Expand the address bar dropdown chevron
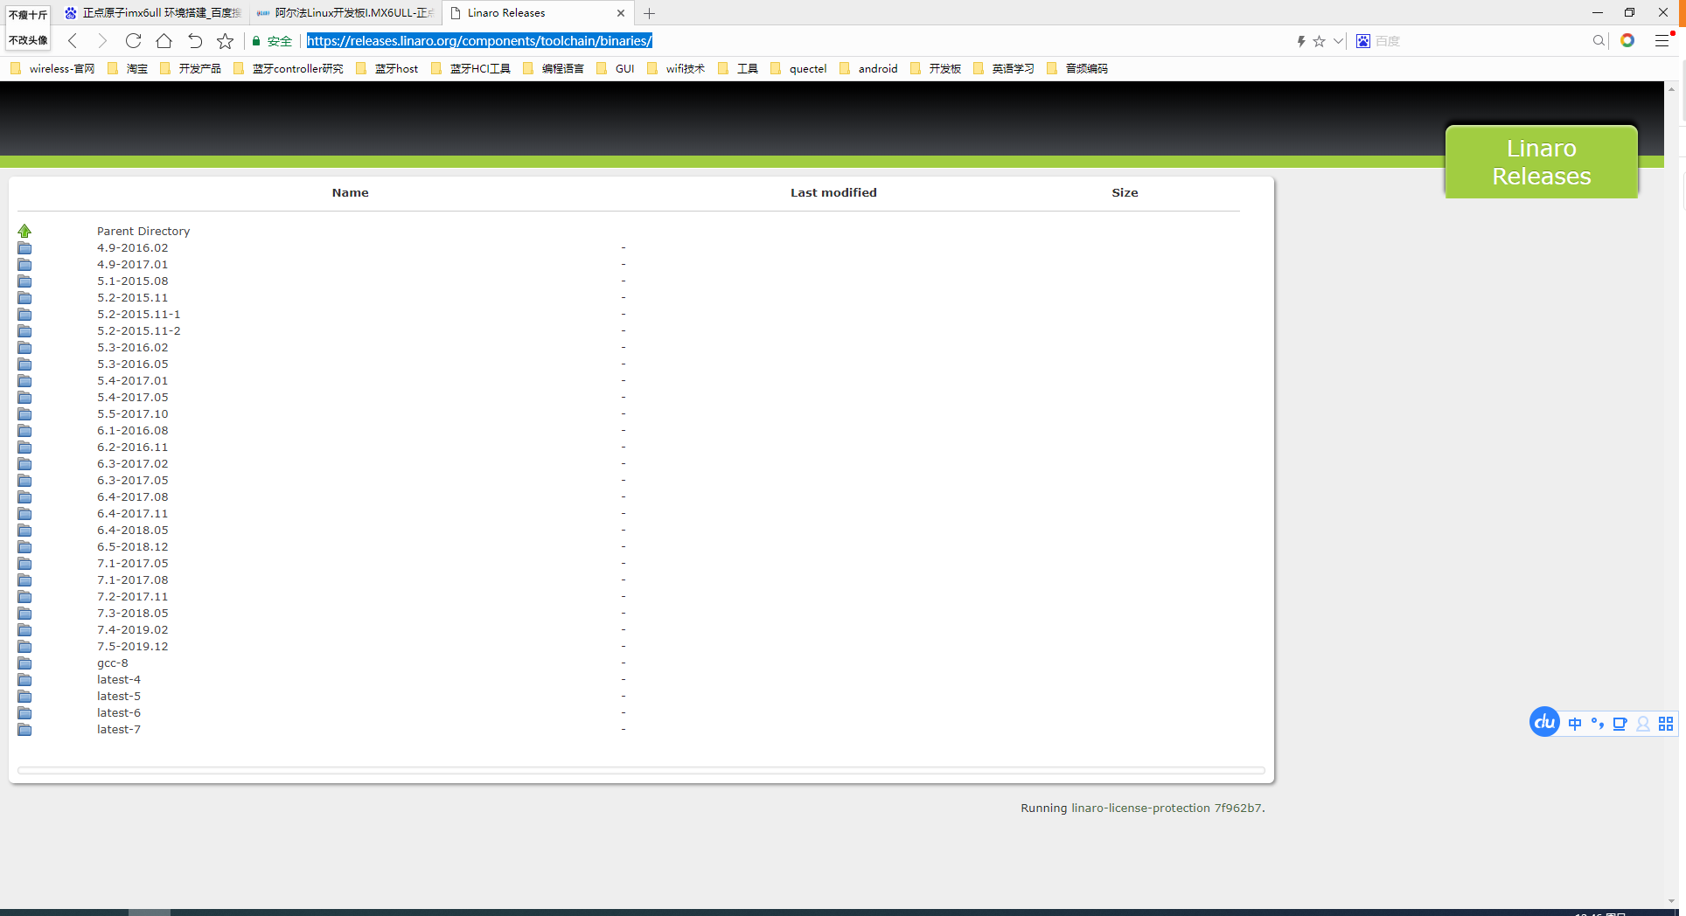Screen dimensions: 1686x916 [x=1338, y=41]
